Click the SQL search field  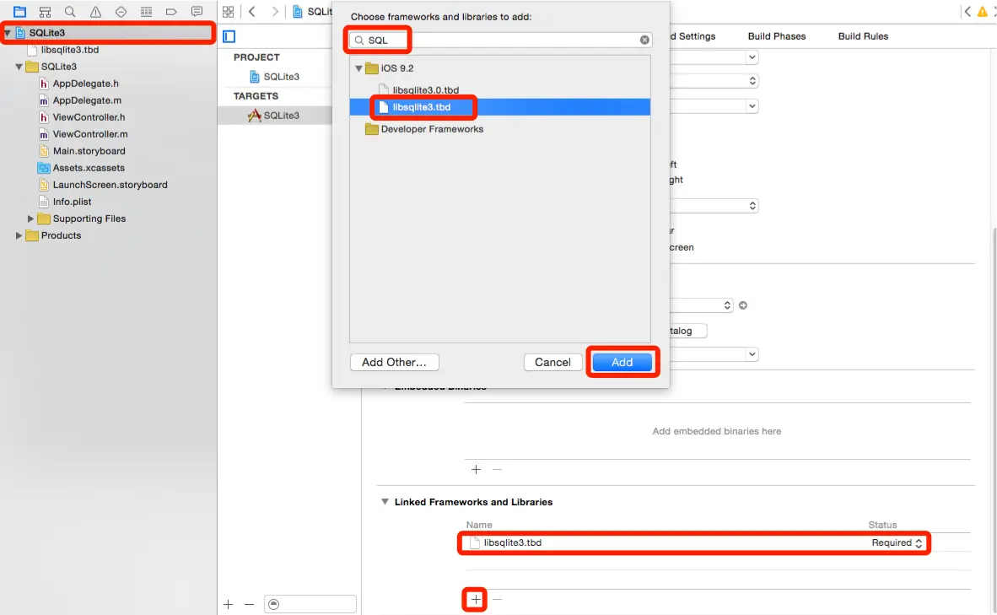click(x=500, y=40)
